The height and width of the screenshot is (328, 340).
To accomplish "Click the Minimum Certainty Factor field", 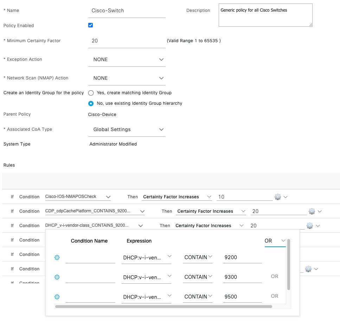I will (127, 41).
